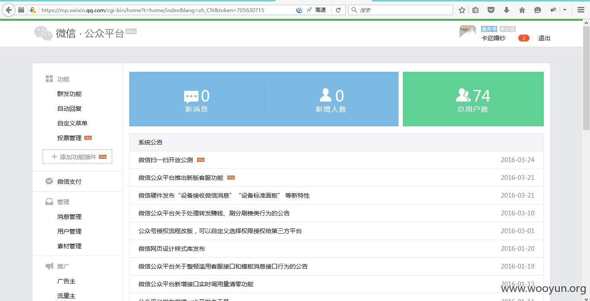
Task: Open announcement 微信扫一扫开放公测
Action: pos(166,160)
